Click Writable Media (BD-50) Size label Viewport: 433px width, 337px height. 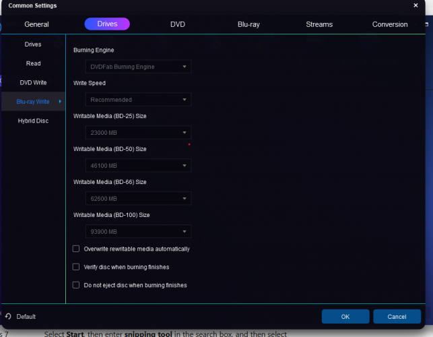point(110,149)
